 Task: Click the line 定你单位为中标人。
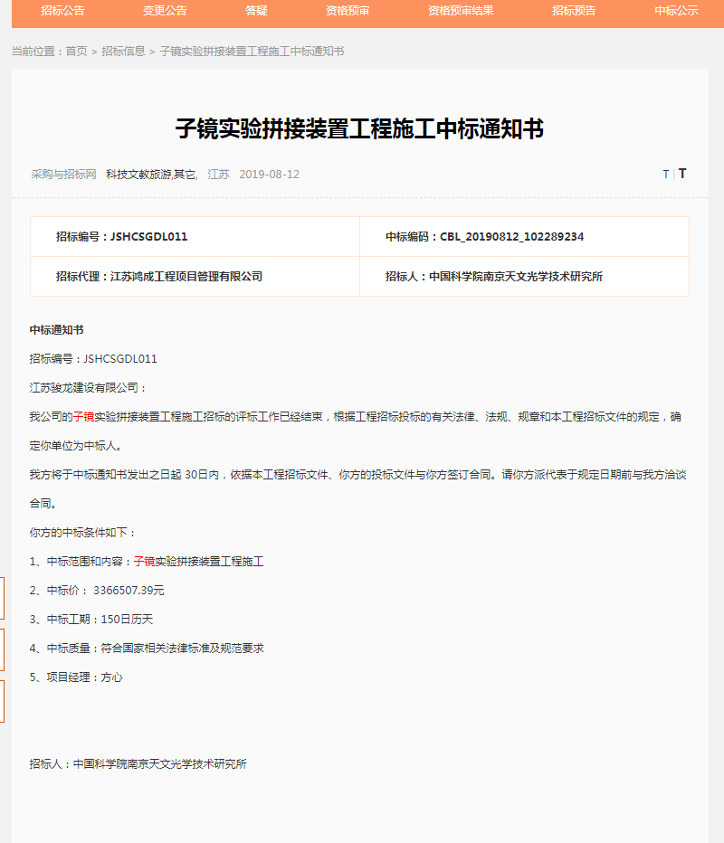(x=78, y=446)
